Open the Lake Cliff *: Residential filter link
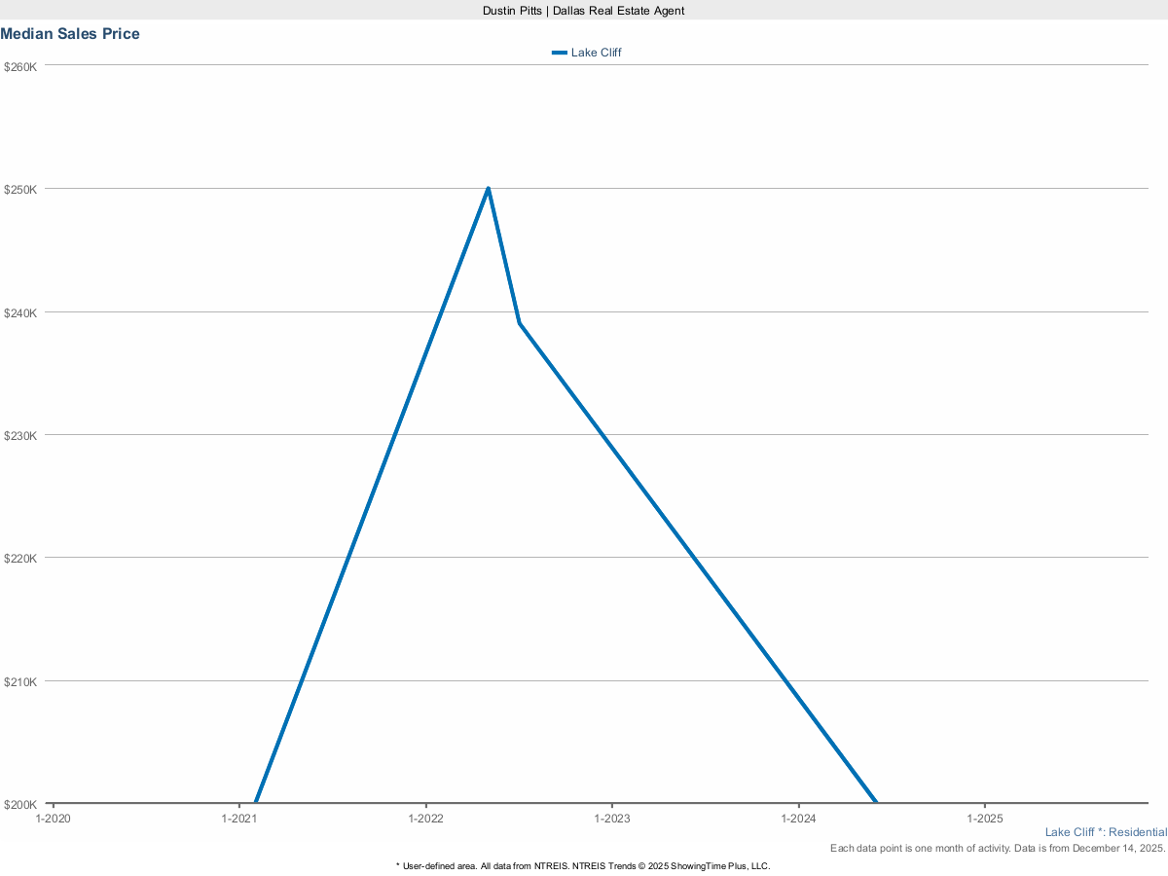This screenshot has width=1168, height=876. click(1106, 832)
